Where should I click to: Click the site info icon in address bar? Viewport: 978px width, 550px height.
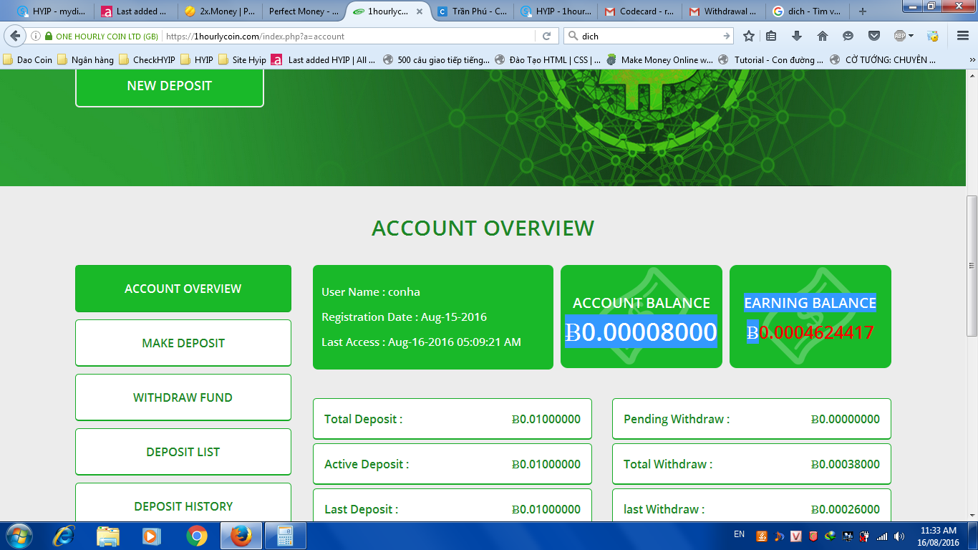(x=36, y=36)
